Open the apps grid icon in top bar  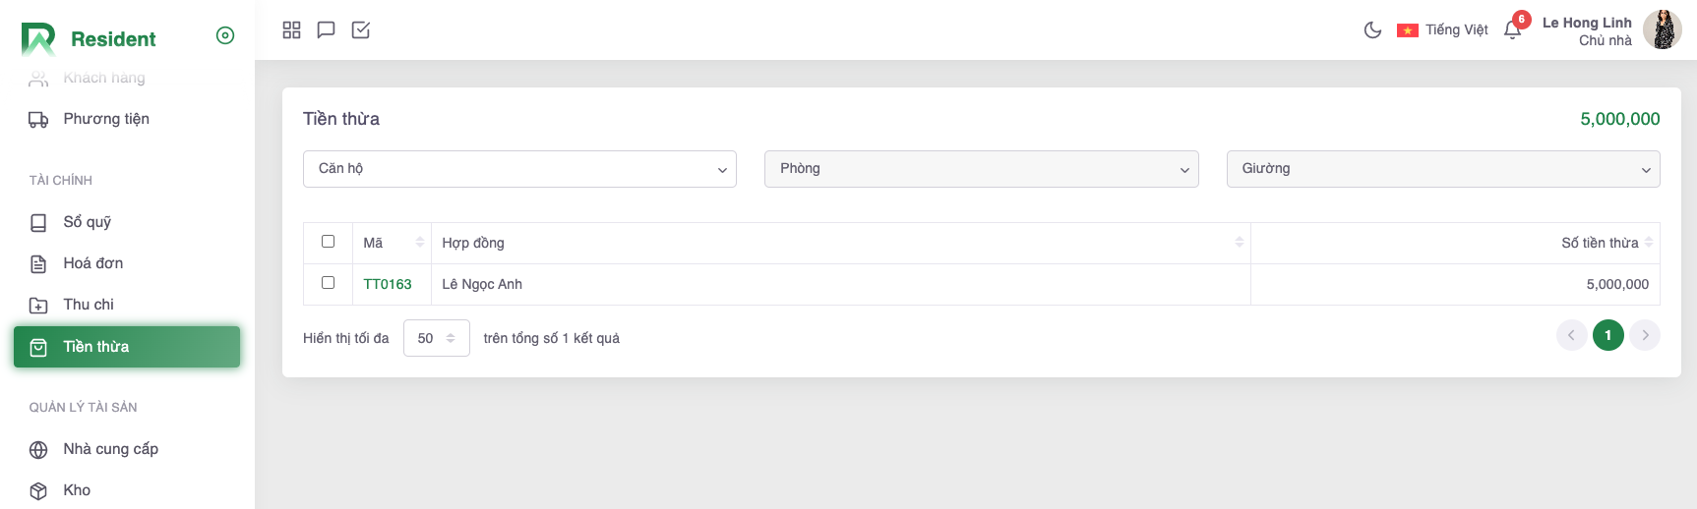point(291,30)
